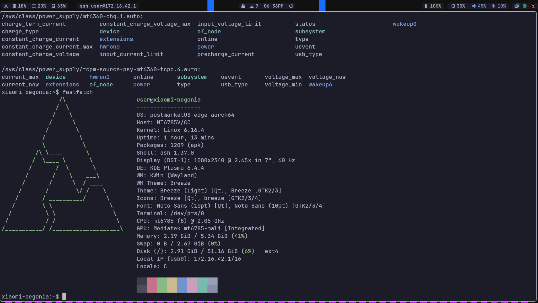Click the red gauge tray icon
The width and height of the screenshot is (538, 303).
pos(533,6)
